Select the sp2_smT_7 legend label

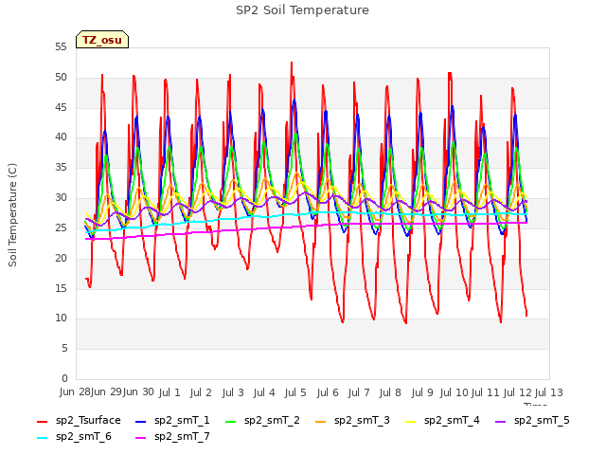[182, 437]
